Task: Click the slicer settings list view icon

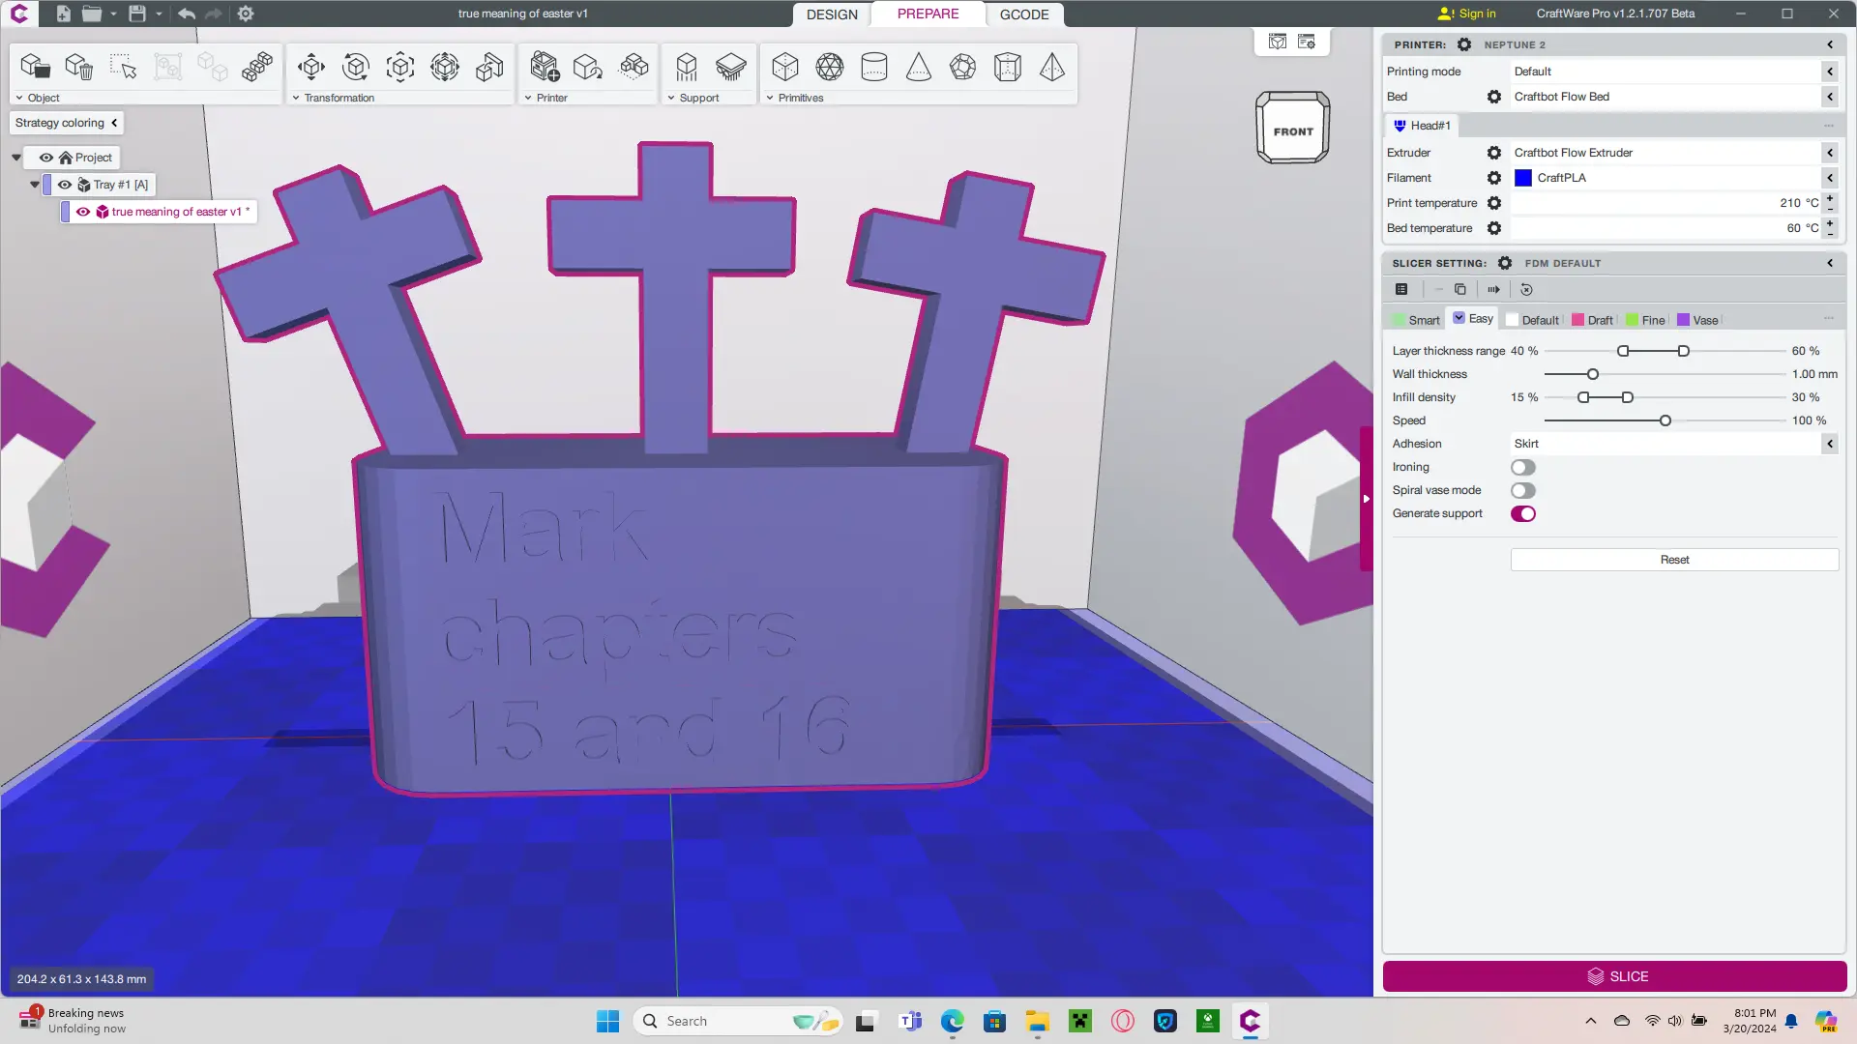Action: tap(1401, 289)
